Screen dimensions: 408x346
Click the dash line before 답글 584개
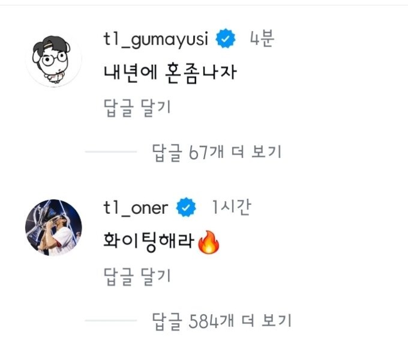click(111, 320)
